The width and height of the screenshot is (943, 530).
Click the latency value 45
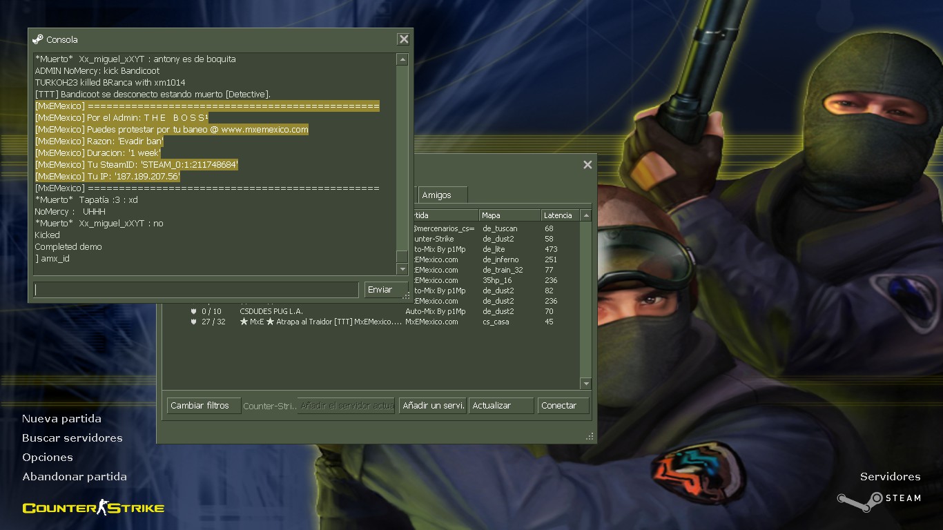click(549, 322)
